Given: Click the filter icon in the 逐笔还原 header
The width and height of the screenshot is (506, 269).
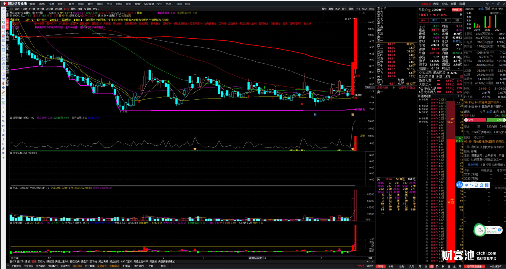Looking at the screenshot, I should click(458, 96).
